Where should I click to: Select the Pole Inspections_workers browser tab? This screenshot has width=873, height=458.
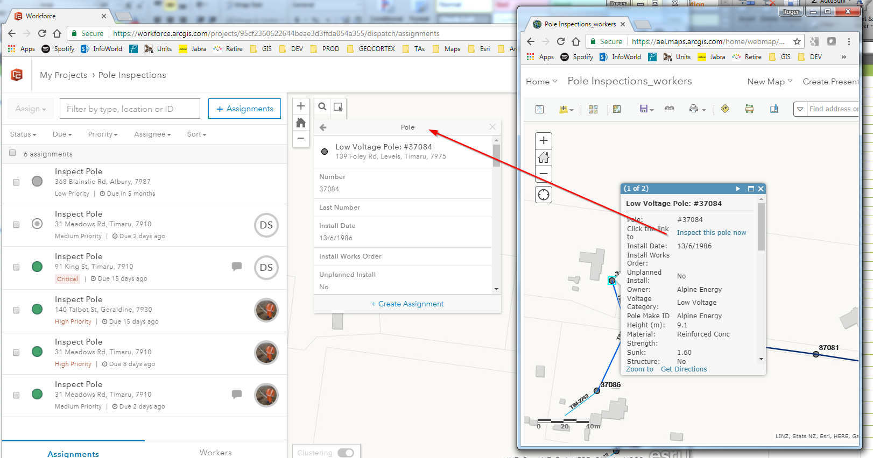[580, 24]
